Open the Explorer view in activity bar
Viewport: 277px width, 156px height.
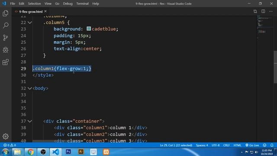[6, 13]
